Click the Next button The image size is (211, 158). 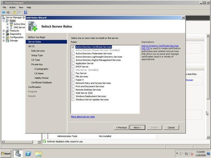[137, 127]
